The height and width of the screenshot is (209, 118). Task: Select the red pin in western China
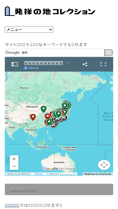pyautogui.click(x=33, y=117)
